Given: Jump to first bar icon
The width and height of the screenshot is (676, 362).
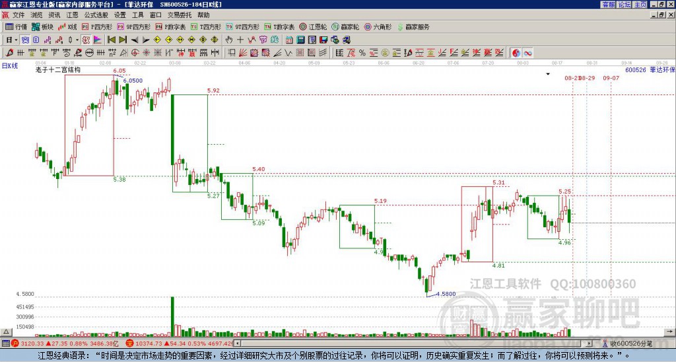Looking at the screenshot, I should (x=111, y=40).
